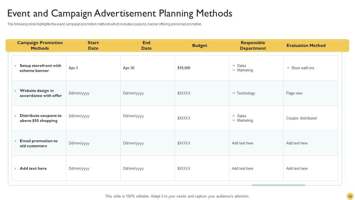The width and height of the screenshot is (355, 200).
Task: Click the arrow bullet next to Technology
Action: 234,93
